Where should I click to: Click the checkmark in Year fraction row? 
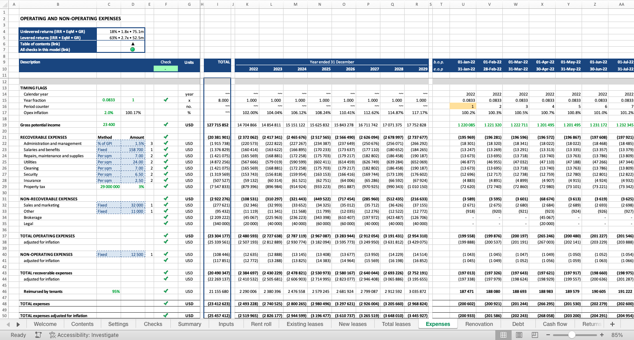pos(166,100)
